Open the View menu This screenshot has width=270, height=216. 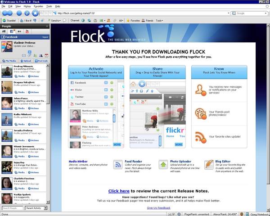click(x=18, y=6)
